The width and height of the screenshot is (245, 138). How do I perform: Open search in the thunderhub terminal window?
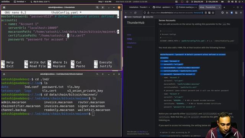[97, 7]
